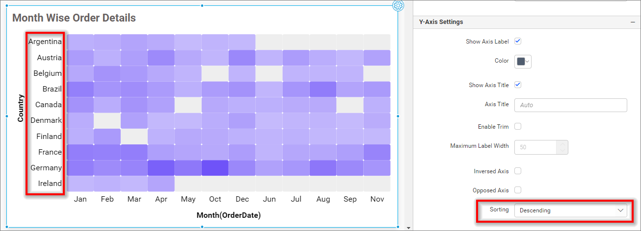Enable the Enable Trim checkbox
The image size is (641, 231).
pyautogui.click(x=518, y=126)
